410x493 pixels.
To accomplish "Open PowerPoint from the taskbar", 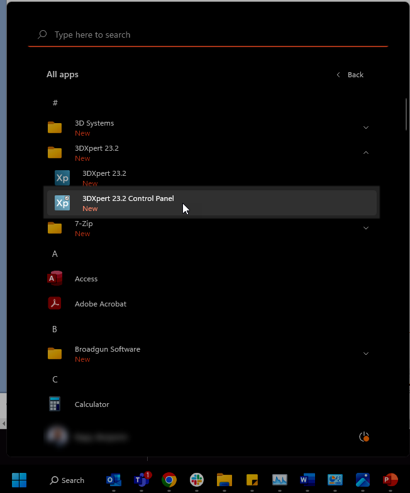I will (x=391, y=480).
